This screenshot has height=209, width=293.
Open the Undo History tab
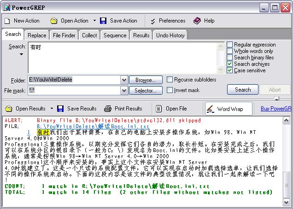click(170, 35)
